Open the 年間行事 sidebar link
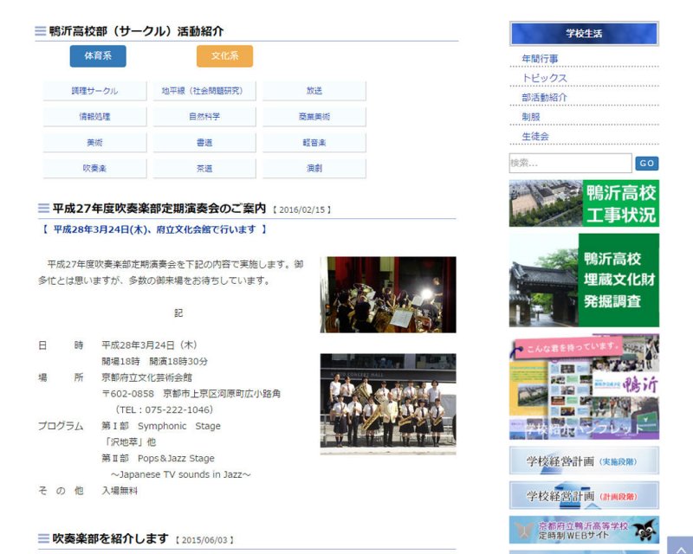The image size is (693, 554). pyautogui.click(x=540, y=59)
